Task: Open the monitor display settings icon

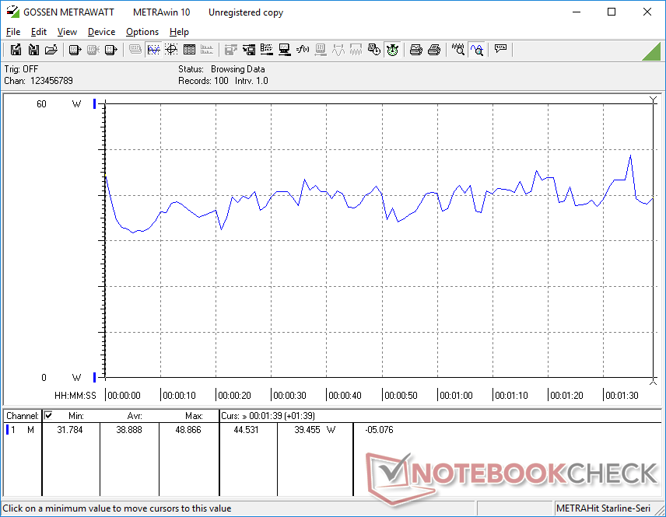Action: (285, 50)
